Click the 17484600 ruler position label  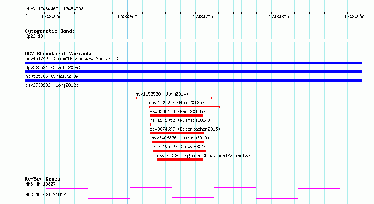(x=127, y=17)
